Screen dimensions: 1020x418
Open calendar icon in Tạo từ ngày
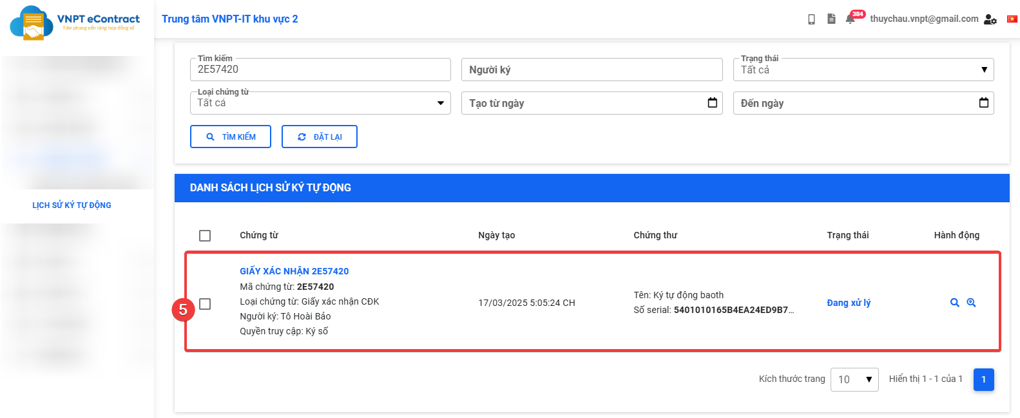point(713,103)
